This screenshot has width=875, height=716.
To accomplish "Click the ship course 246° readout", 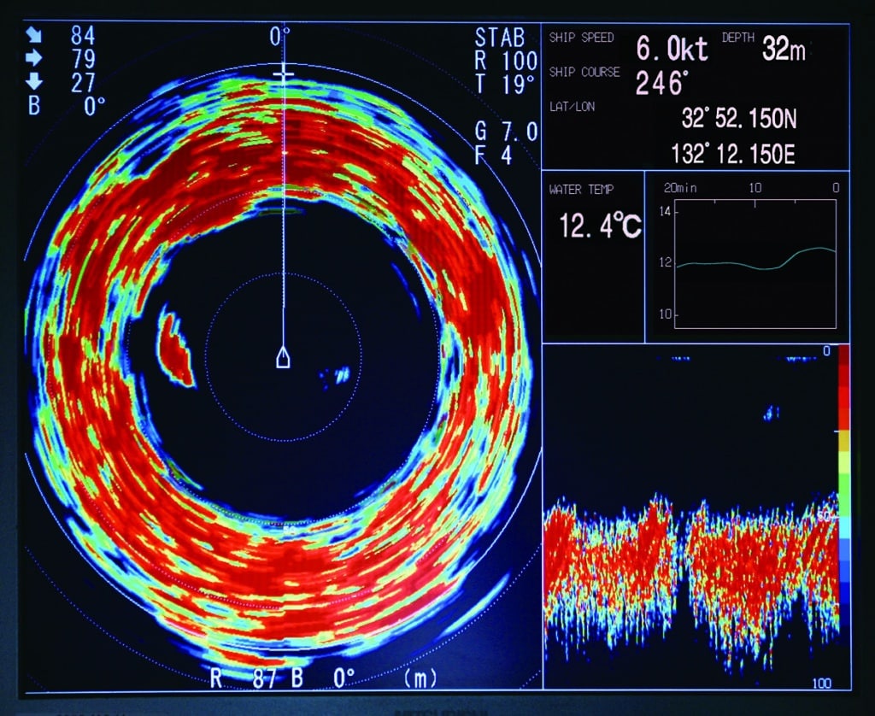I will [x=661, y=84].
